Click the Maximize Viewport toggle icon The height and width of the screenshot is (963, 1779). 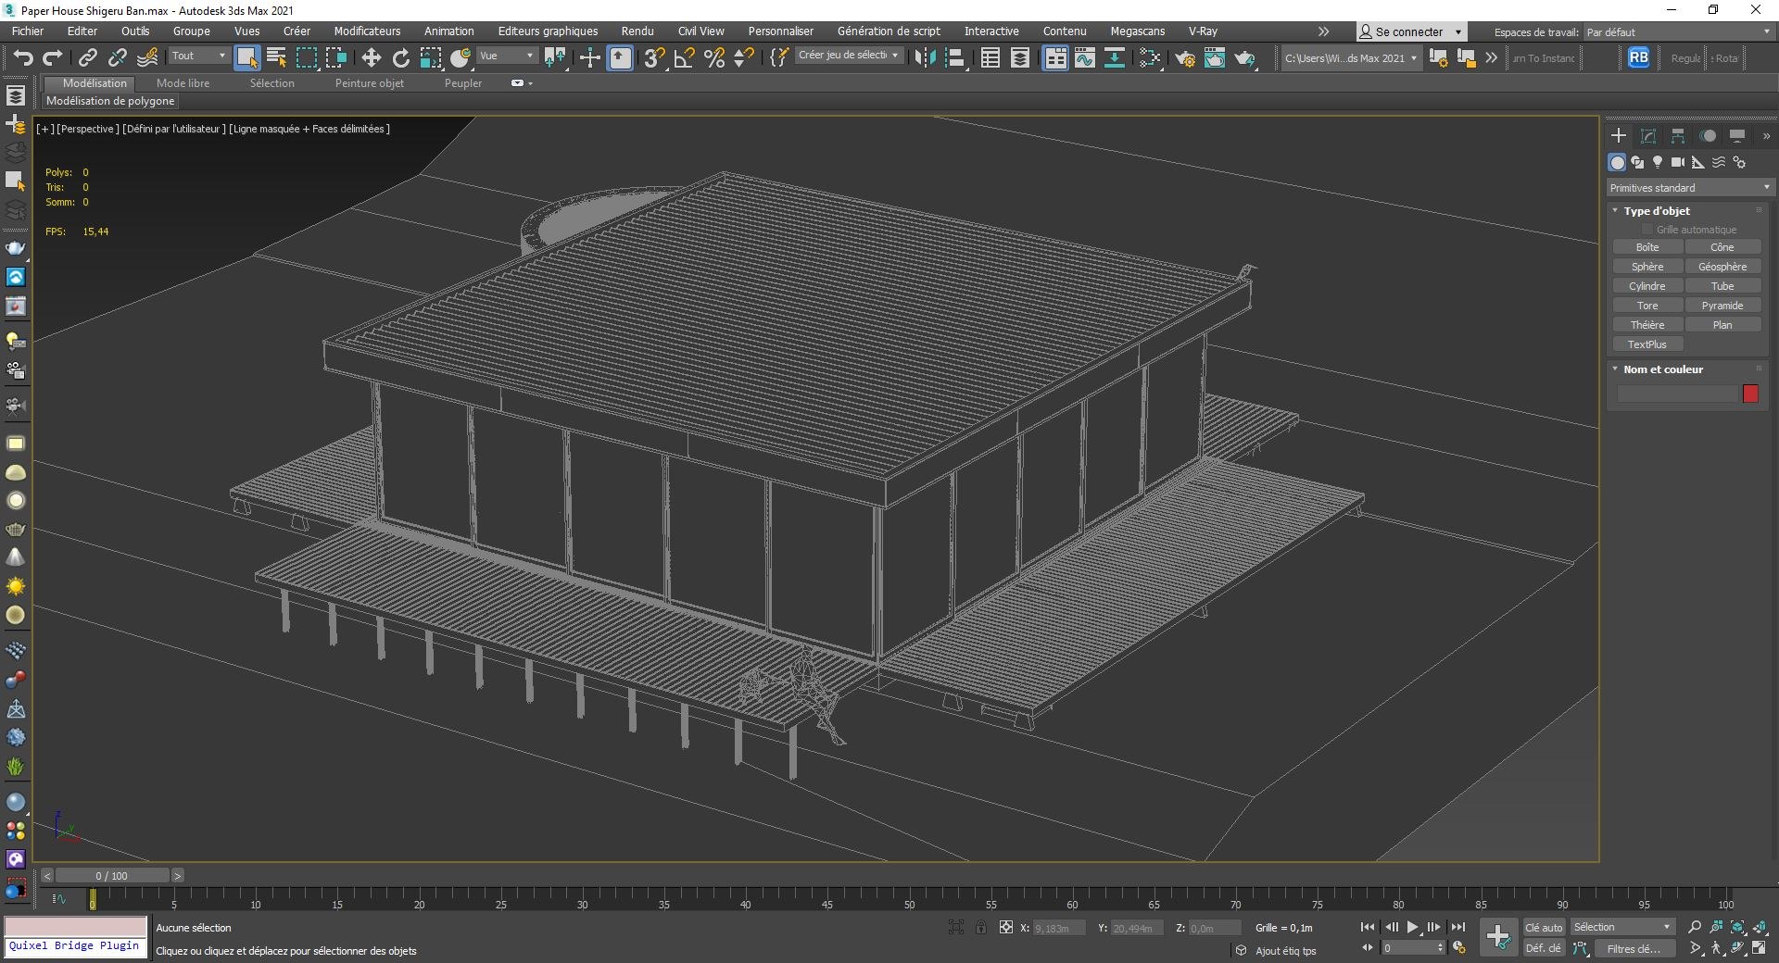pyautogui.click(x=1760, y=948)
